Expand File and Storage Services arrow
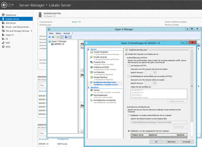 tap(31, 31)
